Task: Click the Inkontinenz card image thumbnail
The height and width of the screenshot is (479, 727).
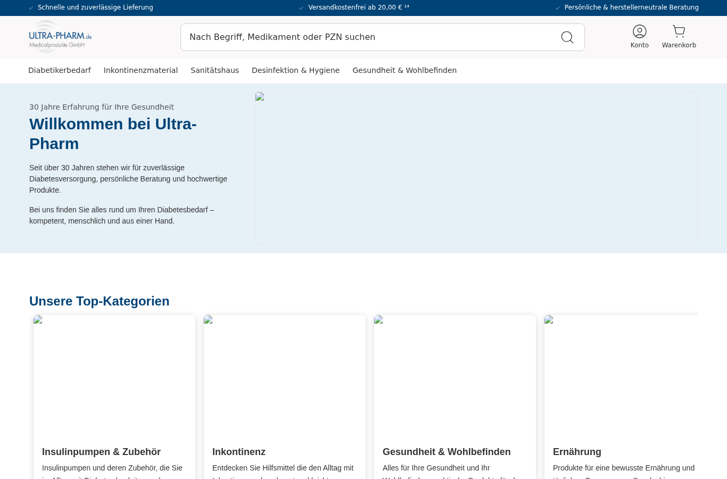Action: (285, 376)
